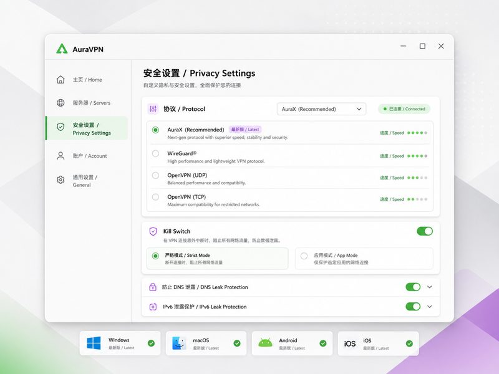
Task: Select the AuraX (Recommended) radio button
Action: point(155,130)
